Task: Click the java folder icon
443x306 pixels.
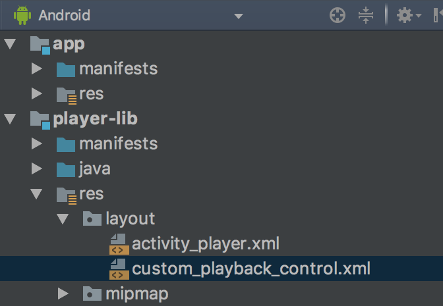Action: [65, 169]
